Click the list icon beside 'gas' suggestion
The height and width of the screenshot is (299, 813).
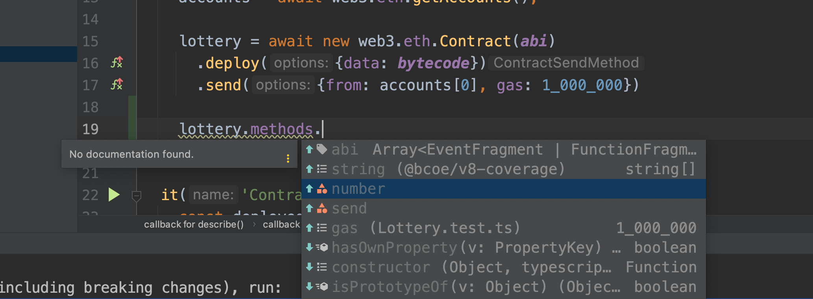(322, 228)
